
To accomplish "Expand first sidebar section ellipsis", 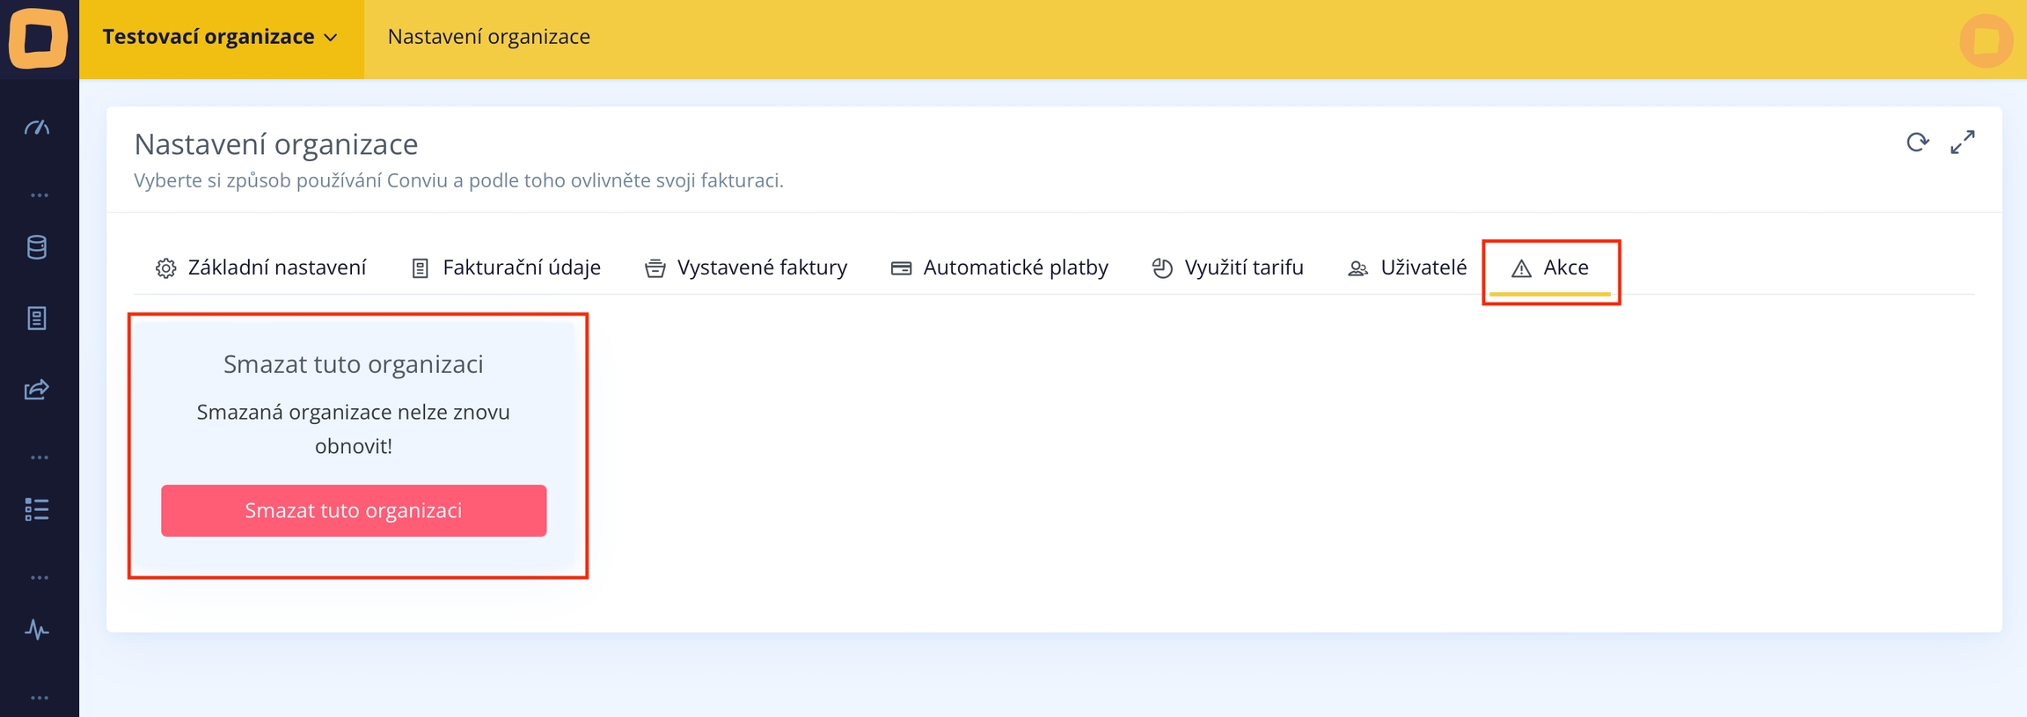I will tap(39, 195).
